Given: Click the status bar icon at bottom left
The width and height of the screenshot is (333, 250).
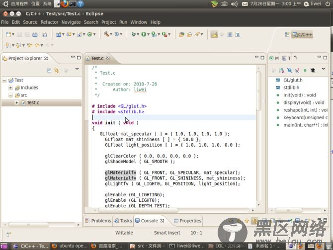Looking at the screenshot, I should pyautogui.click(x=8, y=234).
